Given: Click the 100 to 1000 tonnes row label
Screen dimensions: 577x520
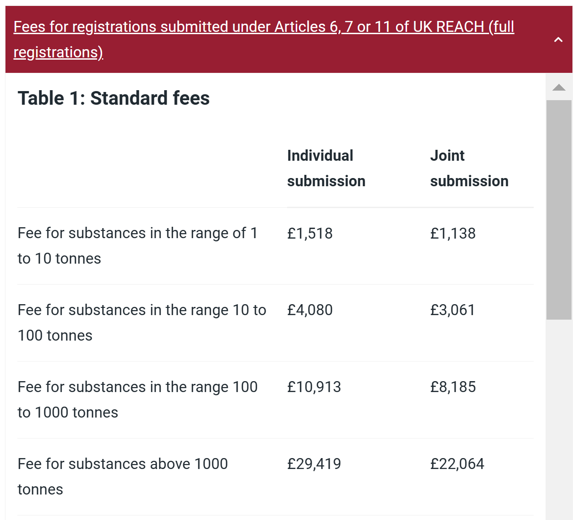Looking at the screenshot, I should tap(138, 399).
